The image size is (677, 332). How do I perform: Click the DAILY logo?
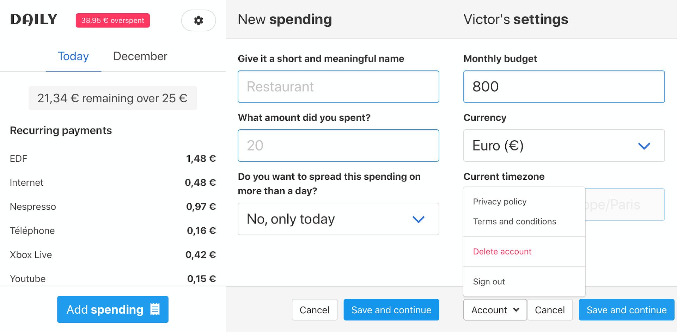click(x=34, y=19)
